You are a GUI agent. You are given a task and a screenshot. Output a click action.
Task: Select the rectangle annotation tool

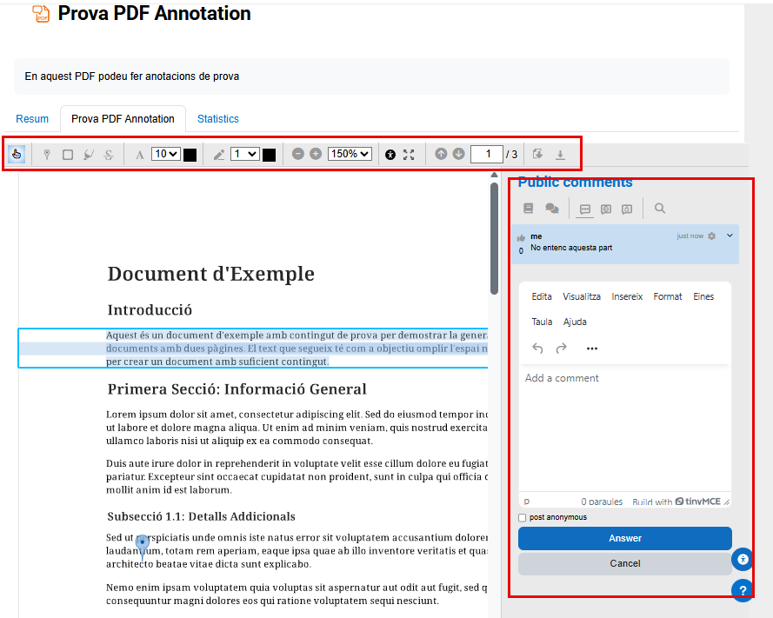[68, 155]
